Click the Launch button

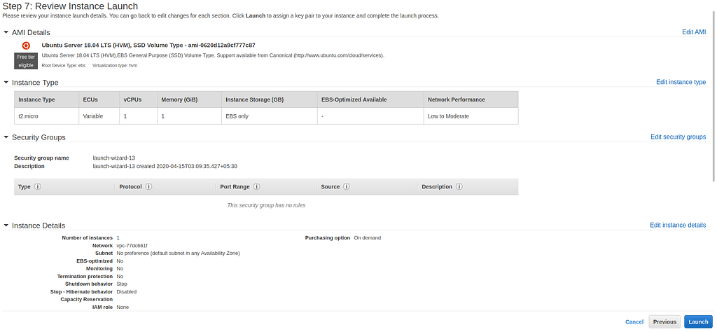(698, 321)
